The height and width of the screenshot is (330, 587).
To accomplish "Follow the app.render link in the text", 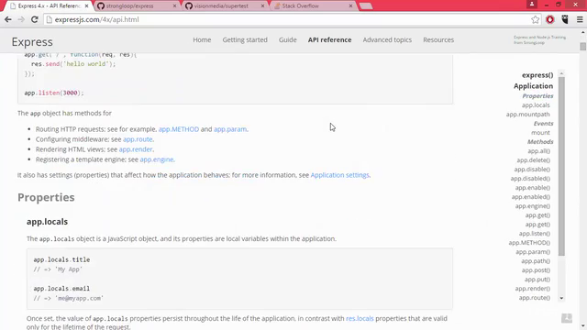I will [x=136, y=149].
